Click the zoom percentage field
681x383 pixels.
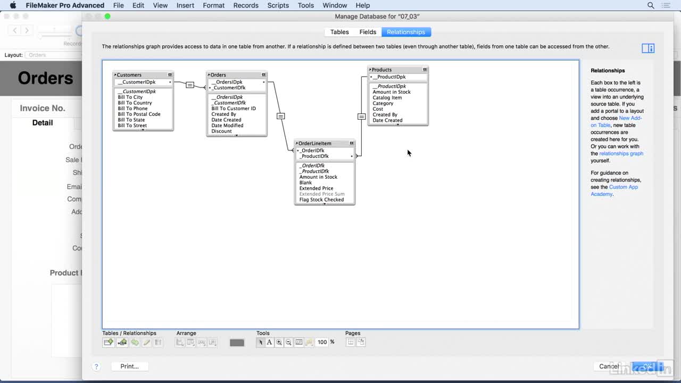point(322,342)
